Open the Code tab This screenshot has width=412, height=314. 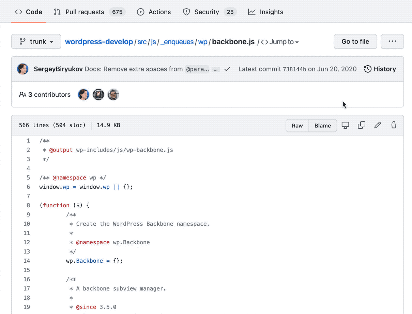(x=29, y=12)
